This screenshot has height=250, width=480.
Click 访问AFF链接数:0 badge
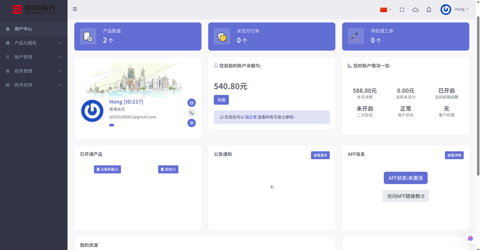[405, 196]
